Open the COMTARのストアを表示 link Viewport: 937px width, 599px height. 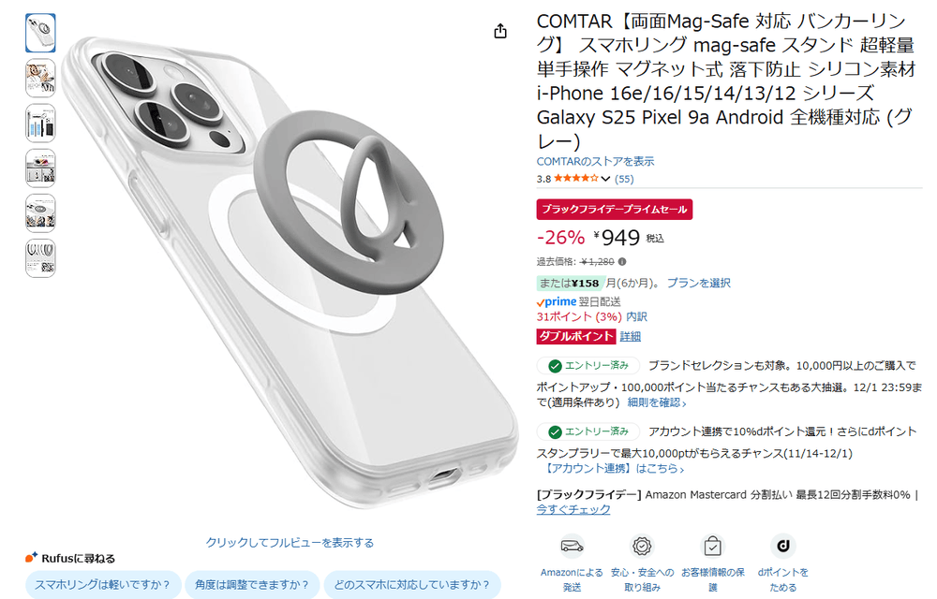pos(595,161)
